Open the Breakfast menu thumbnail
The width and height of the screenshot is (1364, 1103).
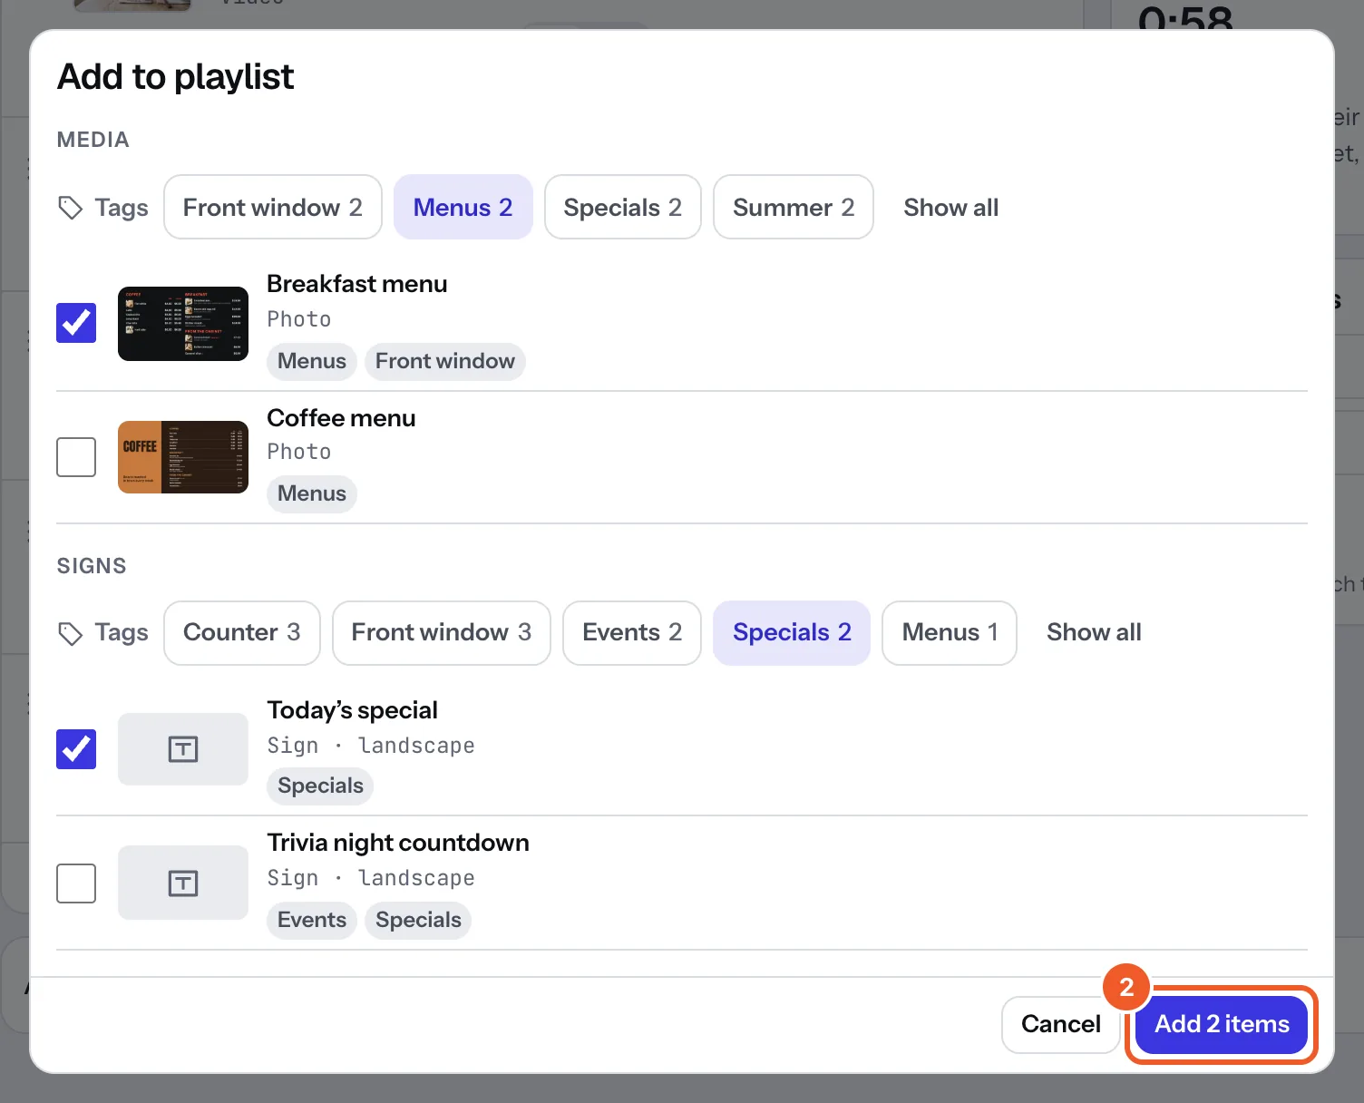pos(183,324)
